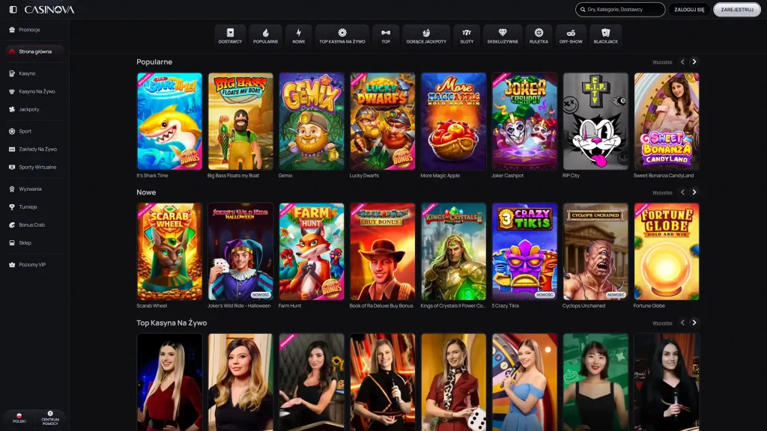Open the RIP City game thumbnail

[595, 121]
